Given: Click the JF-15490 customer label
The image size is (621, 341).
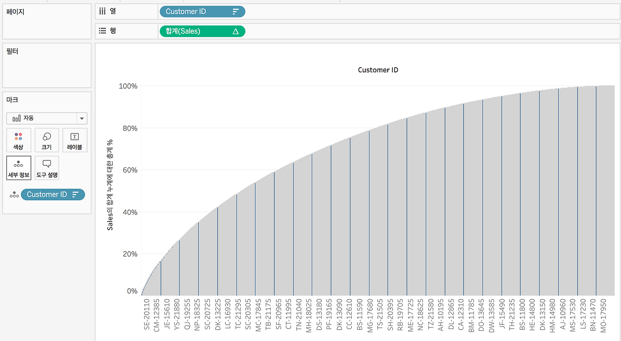Looking at the screenshot, I should tap(502, 315).
